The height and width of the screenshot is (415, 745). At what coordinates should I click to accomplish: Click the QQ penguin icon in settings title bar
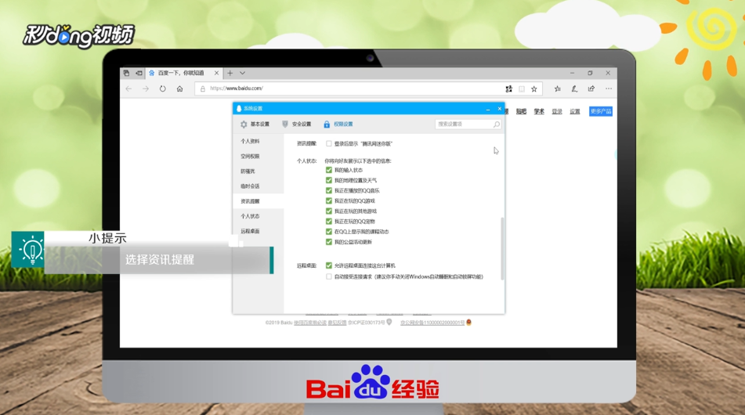(238, 109)
